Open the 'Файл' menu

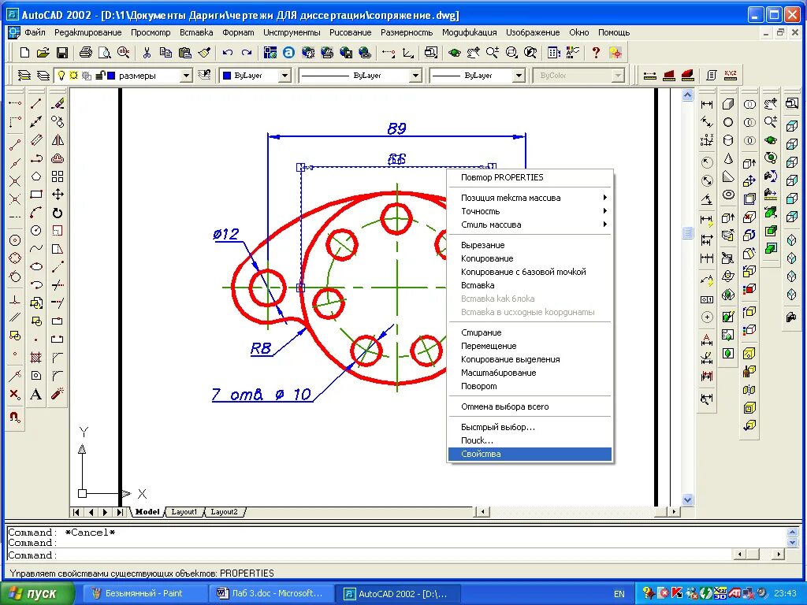point(35,32)
